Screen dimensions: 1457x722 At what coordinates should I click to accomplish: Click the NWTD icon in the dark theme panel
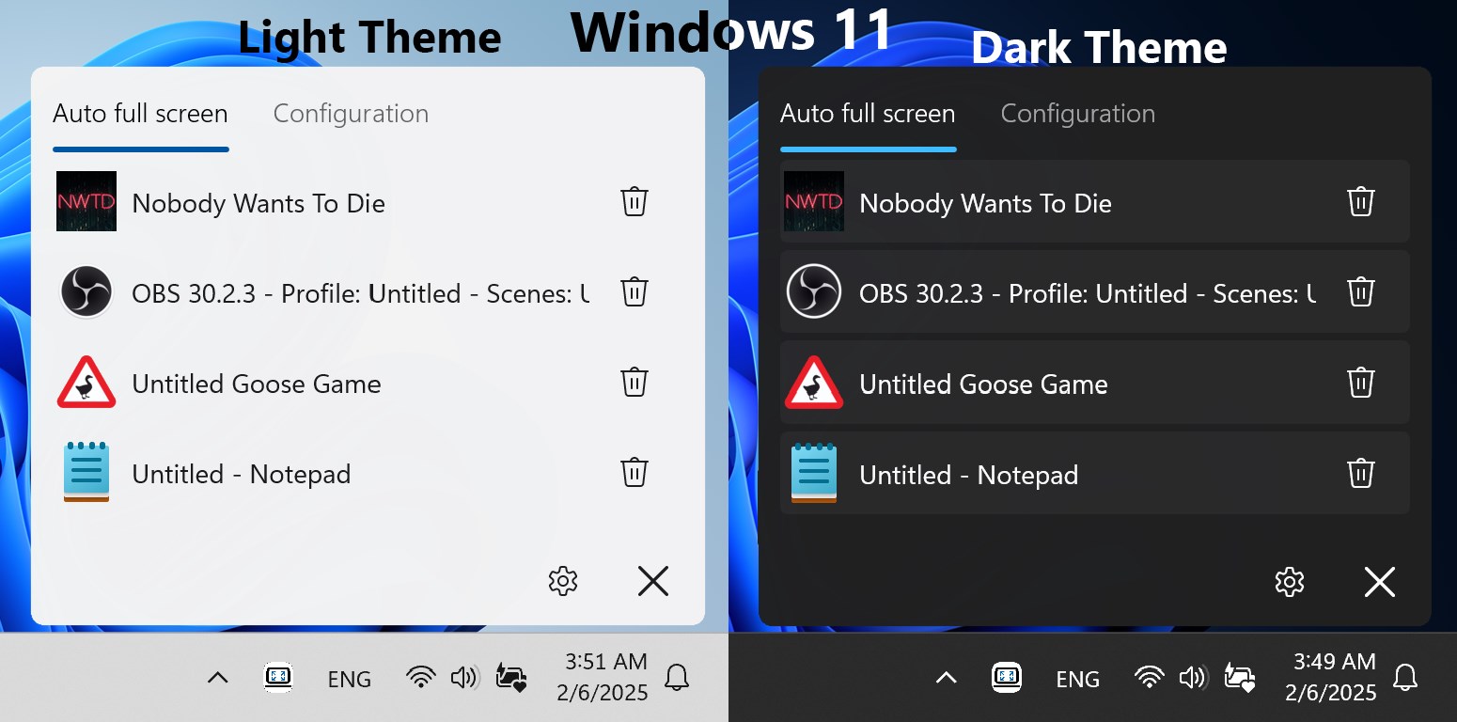[x=813, y=201]
